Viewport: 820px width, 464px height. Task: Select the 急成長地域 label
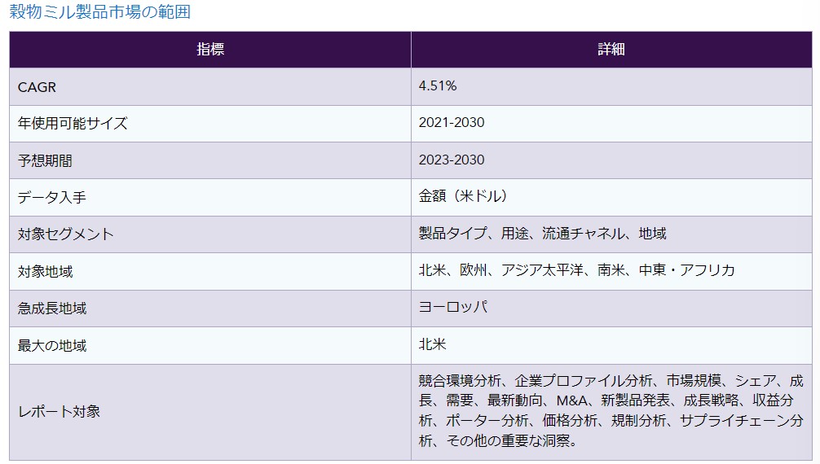[x=52, y=309]
